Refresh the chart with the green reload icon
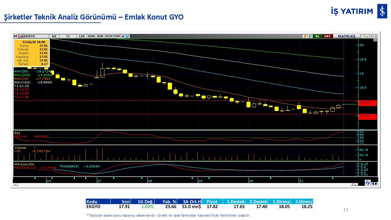 click(310, 36)
